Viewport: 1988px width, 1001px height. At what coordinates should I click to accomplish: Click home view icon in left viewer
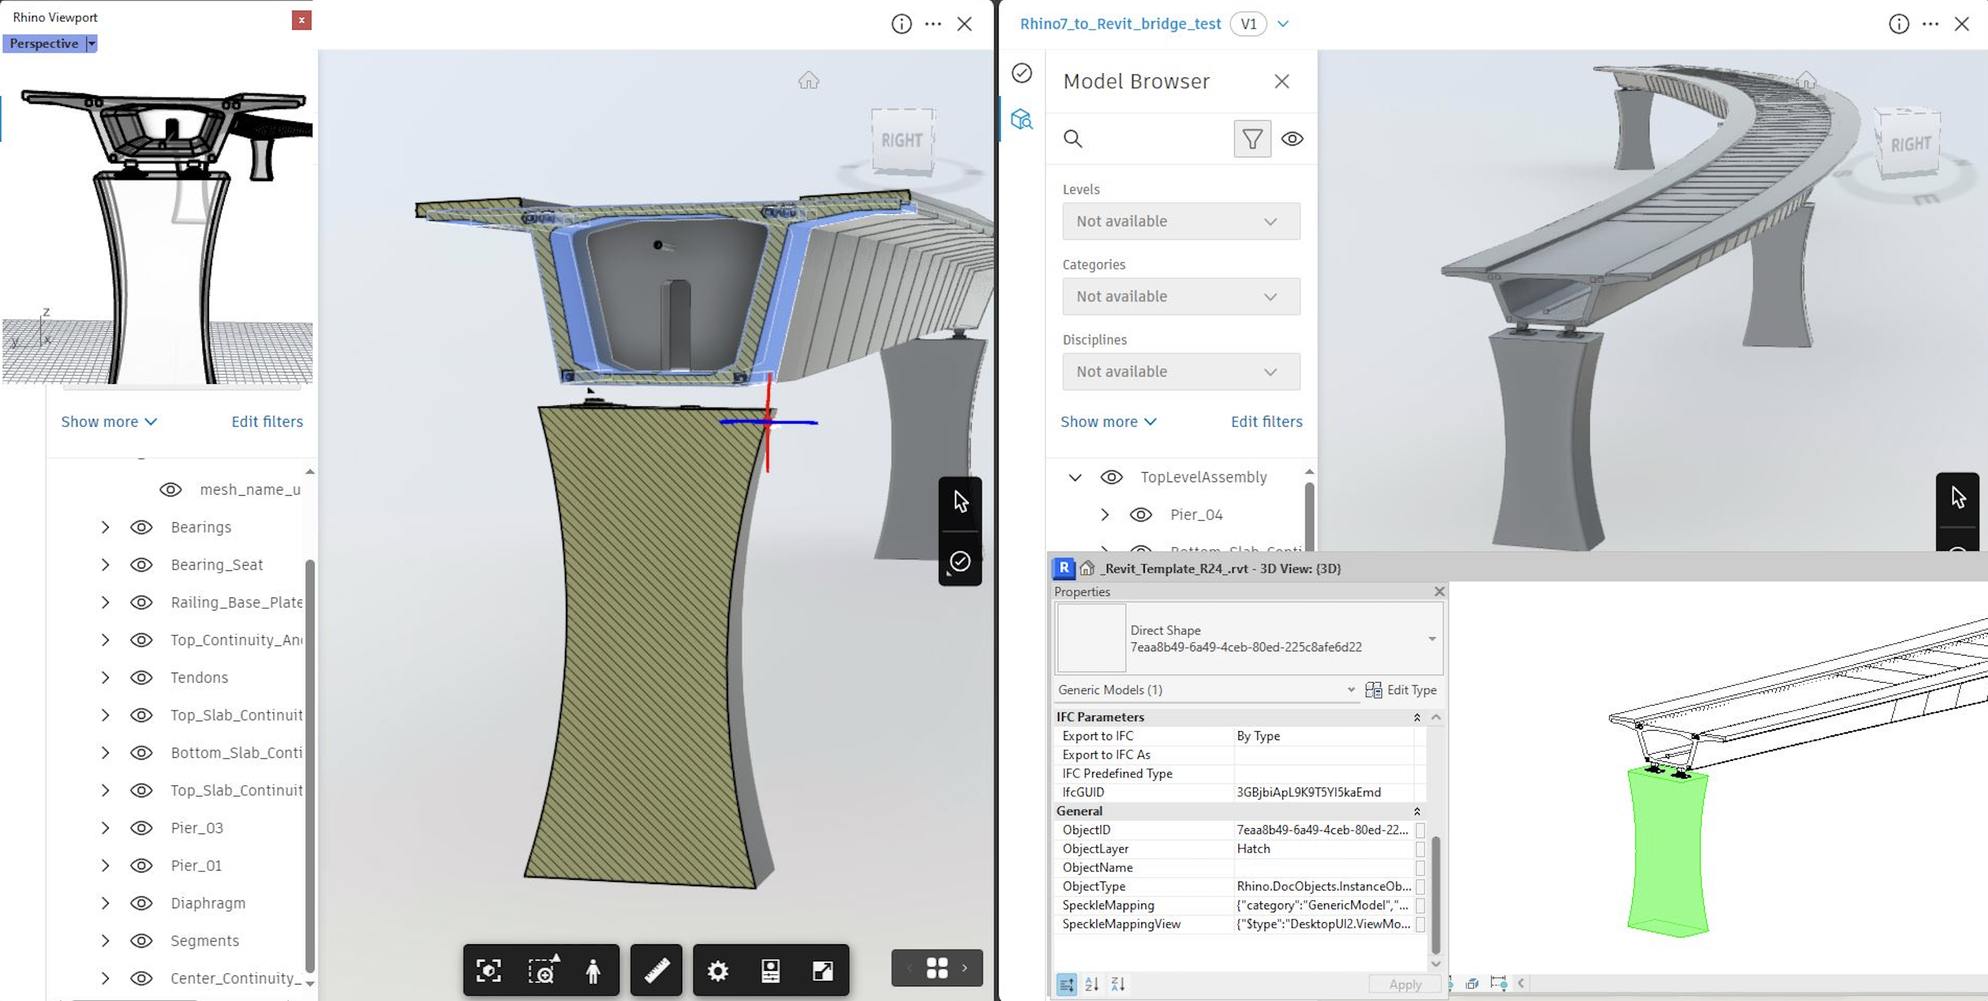(808, 79)
